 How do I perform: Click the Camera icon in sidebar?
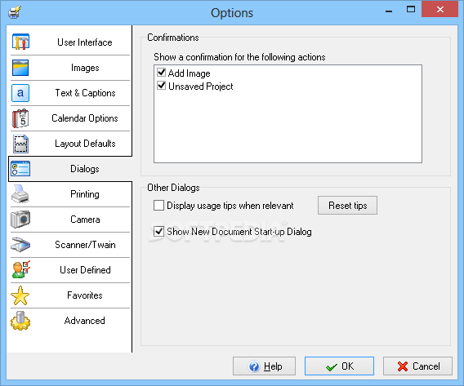pyautogui.click(x=20, y=220)
